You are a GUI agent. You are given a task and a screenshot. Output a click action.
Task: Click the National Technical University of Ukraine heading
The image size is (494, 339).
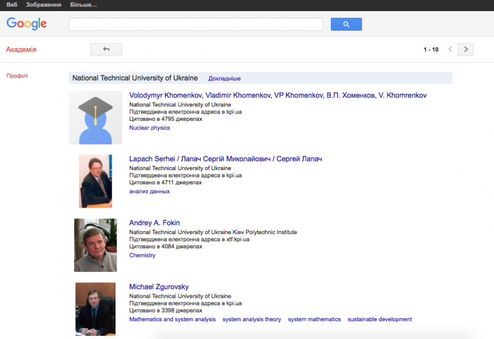coord(135,78)
